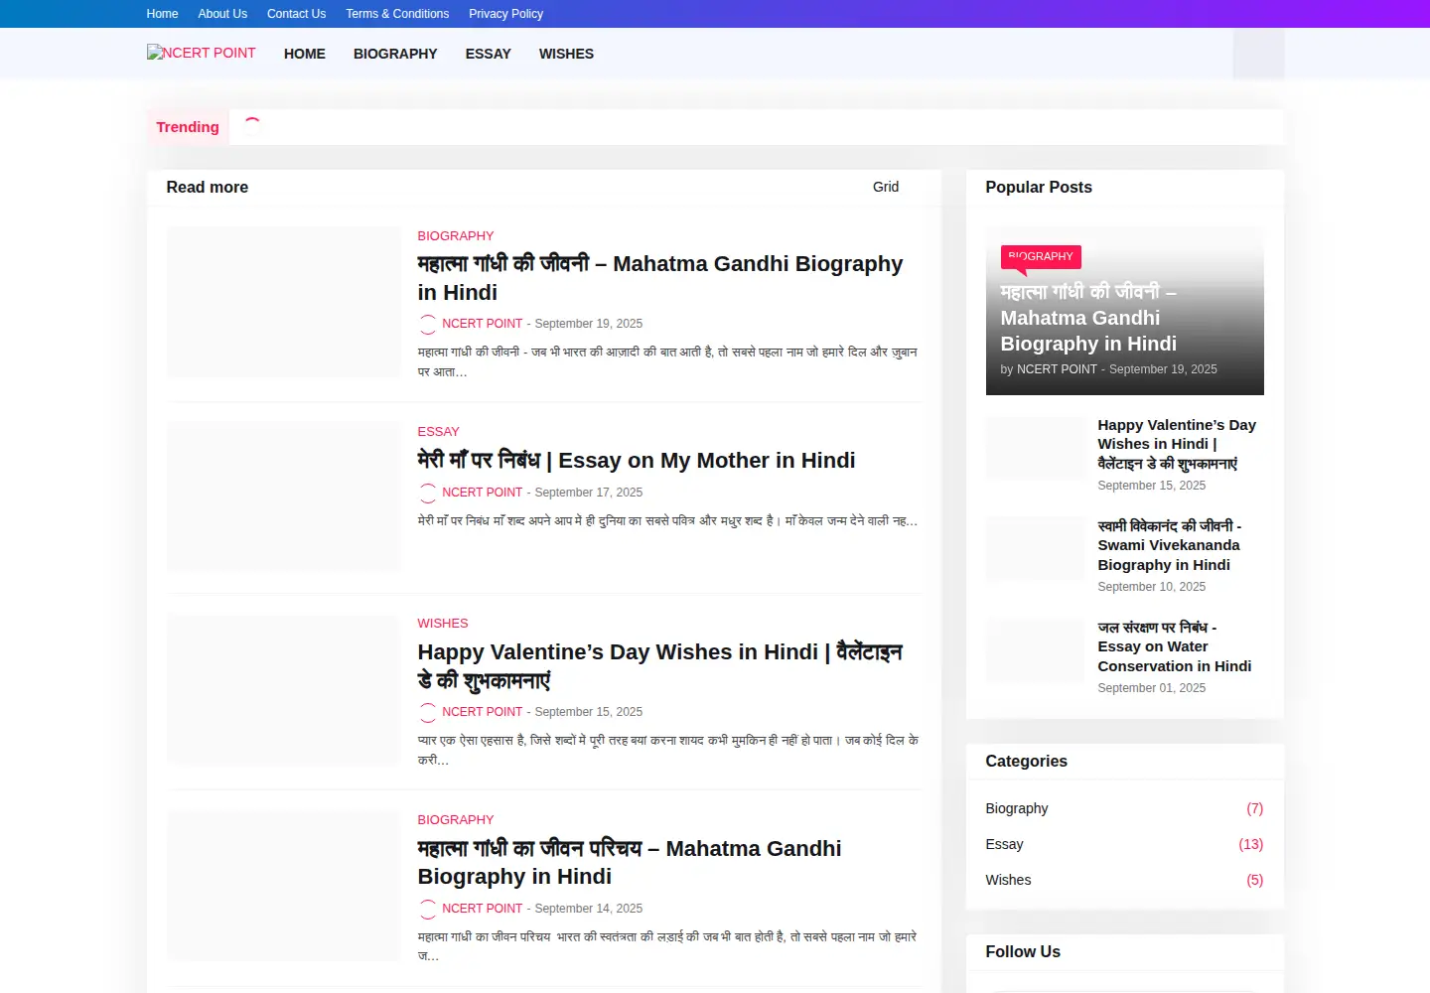Open महात्मा गांधी का जीवन परिचय article title
The image size is (1430, 993).
click(630, 863)
